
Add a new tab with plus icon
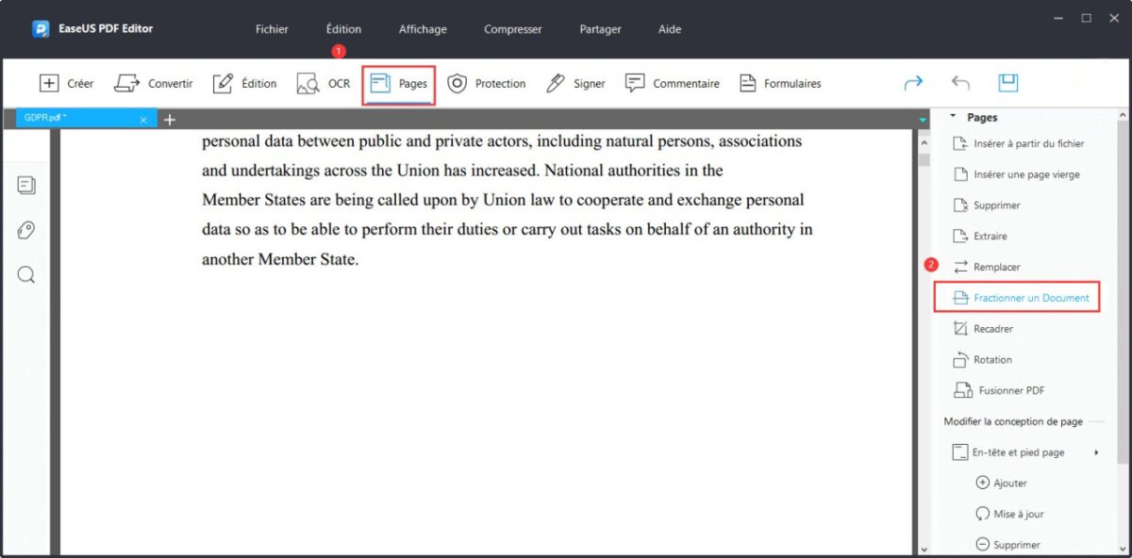[x=170, y=120]
